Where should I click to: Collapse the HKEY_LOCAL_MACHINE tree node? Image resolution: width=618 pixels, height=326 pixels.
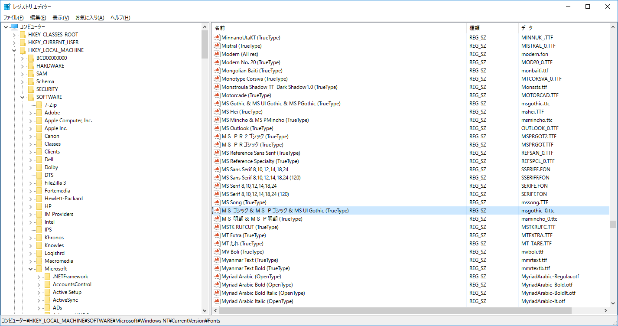14,50
